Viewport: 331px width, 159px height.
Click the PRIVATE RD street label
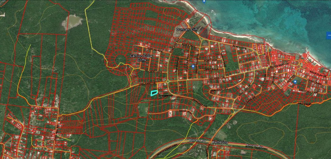click(x=305, y=104)
